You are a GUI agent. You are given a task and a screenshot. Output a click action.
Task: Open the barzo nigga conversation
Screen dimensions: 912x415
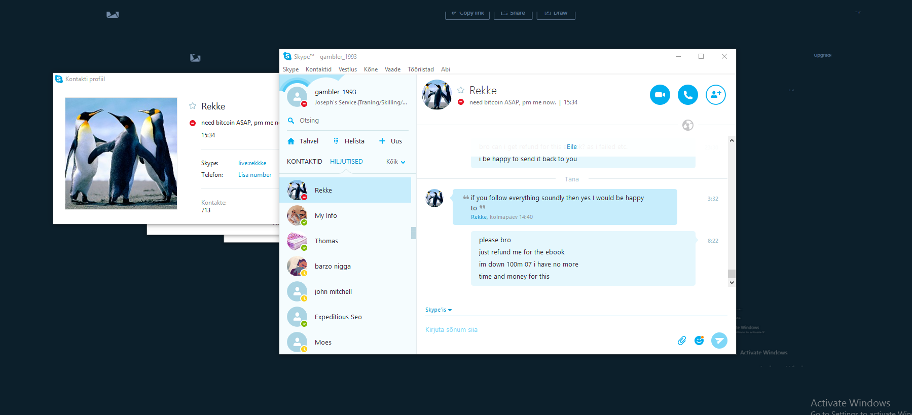(345, 266)
